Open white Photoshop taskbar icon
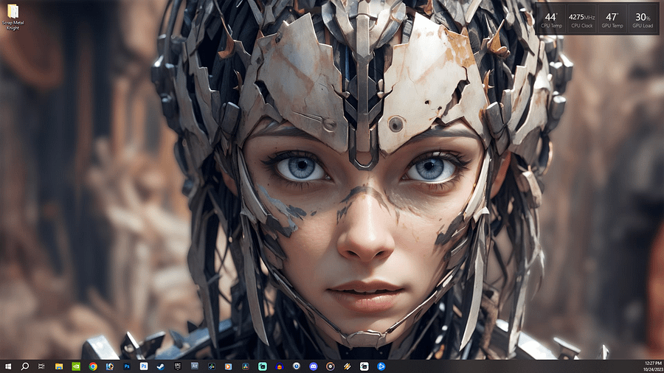This screenshot has width=664, height=373. click(144, 366)
